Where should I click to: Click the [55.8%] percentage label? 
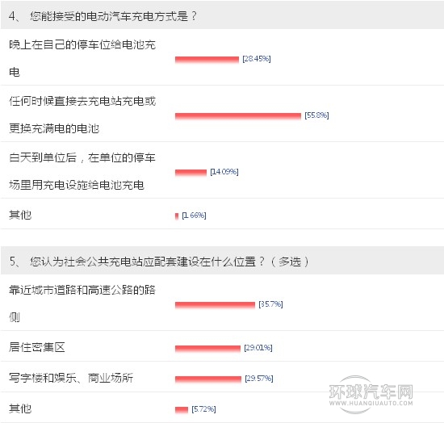coord(316,115)
